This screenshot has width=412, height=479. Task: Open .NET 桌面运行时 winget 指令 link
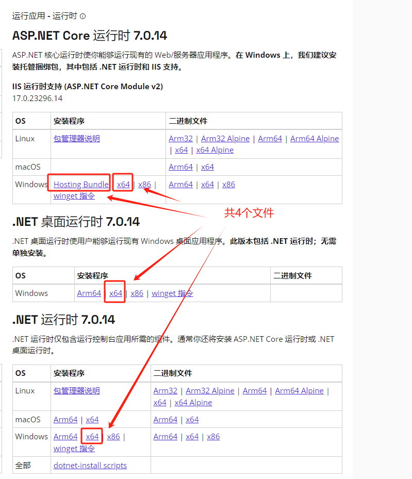tap(173, 293)
